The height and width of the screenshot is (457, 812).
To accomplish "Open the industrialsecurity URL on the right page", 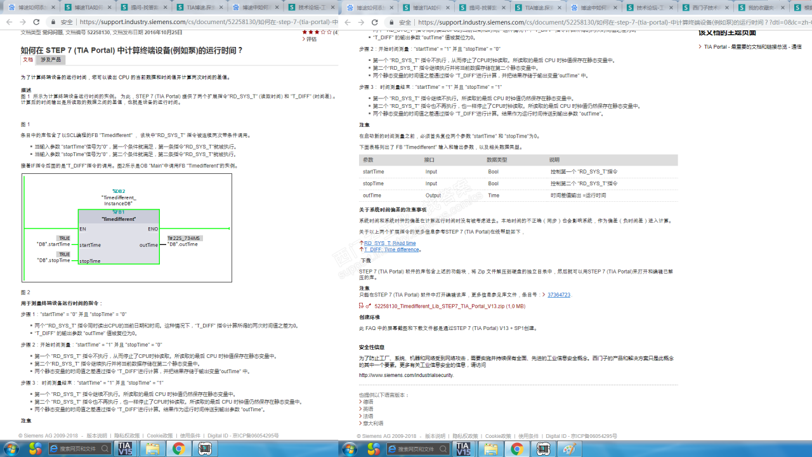I will (406, 375).
